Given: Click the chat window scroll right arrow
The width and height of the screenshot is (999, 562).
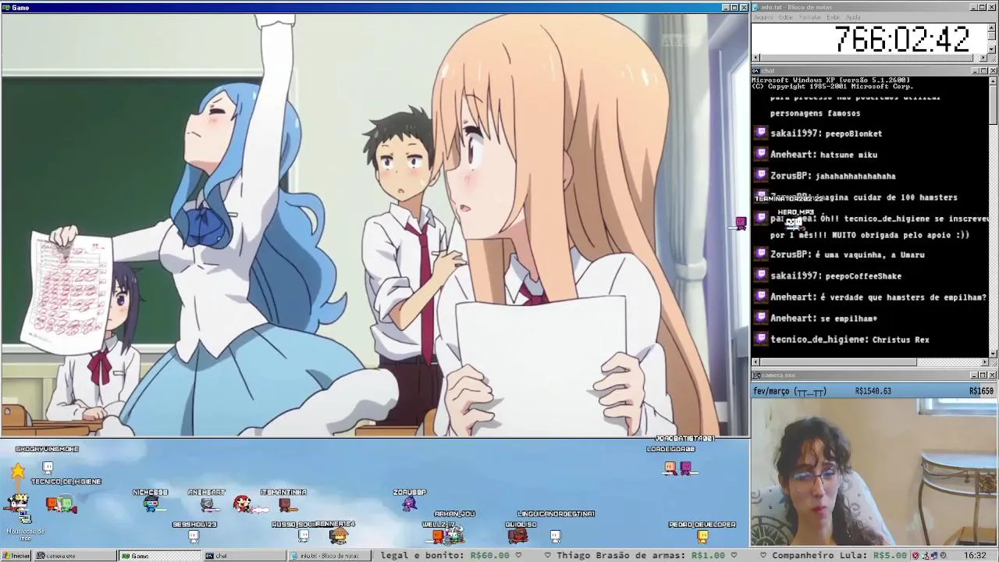Looking at the screenshot, I should pyautogui.click(x=984, y=362).
